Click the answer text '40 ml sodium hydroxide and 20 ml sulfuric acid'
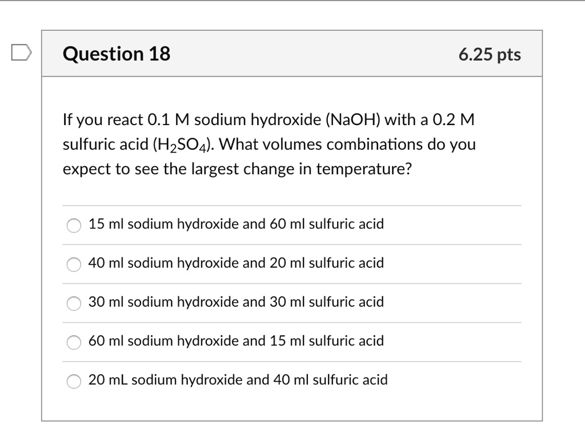585x441 pixels. click(235, 263)
